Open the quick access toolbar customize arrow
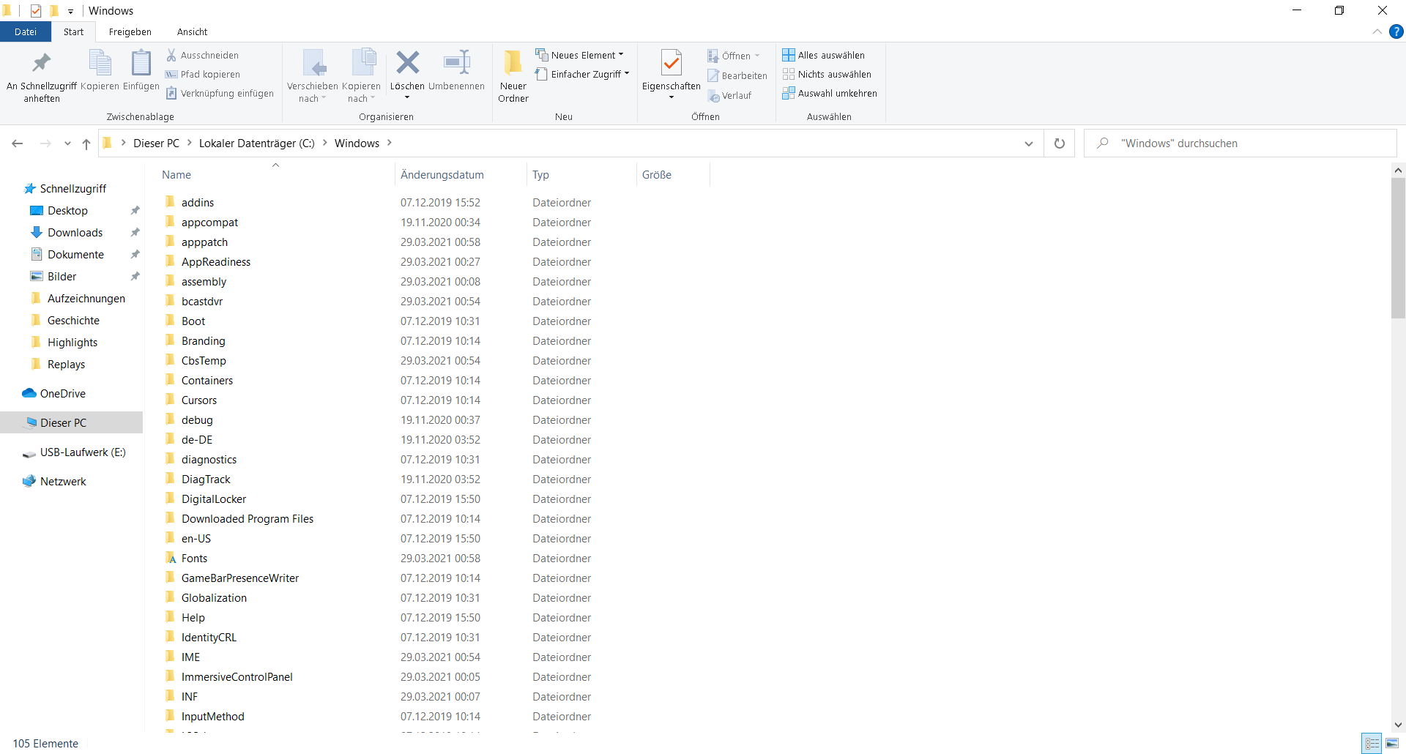The image size is (1406, 754). 70,11
